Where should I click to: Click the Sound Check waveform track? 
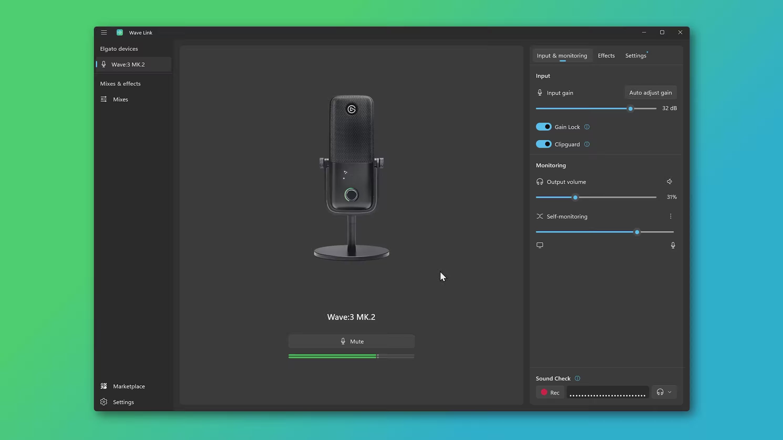(608, 392)
